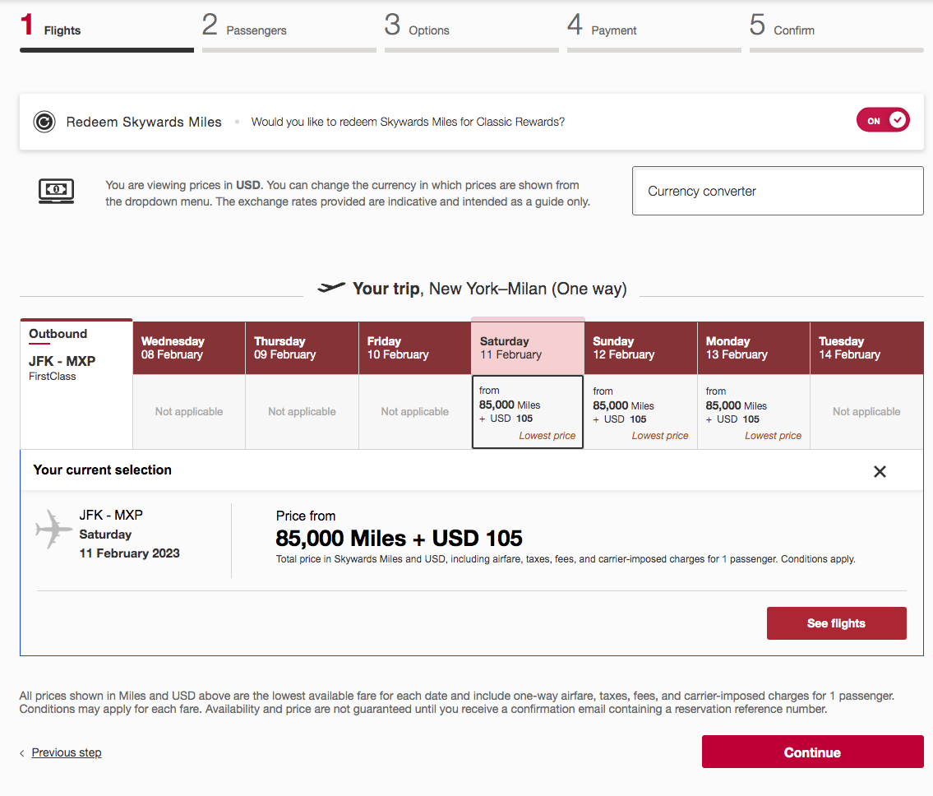Click the currency money icon
933x796 pixels.
point(56,191)
